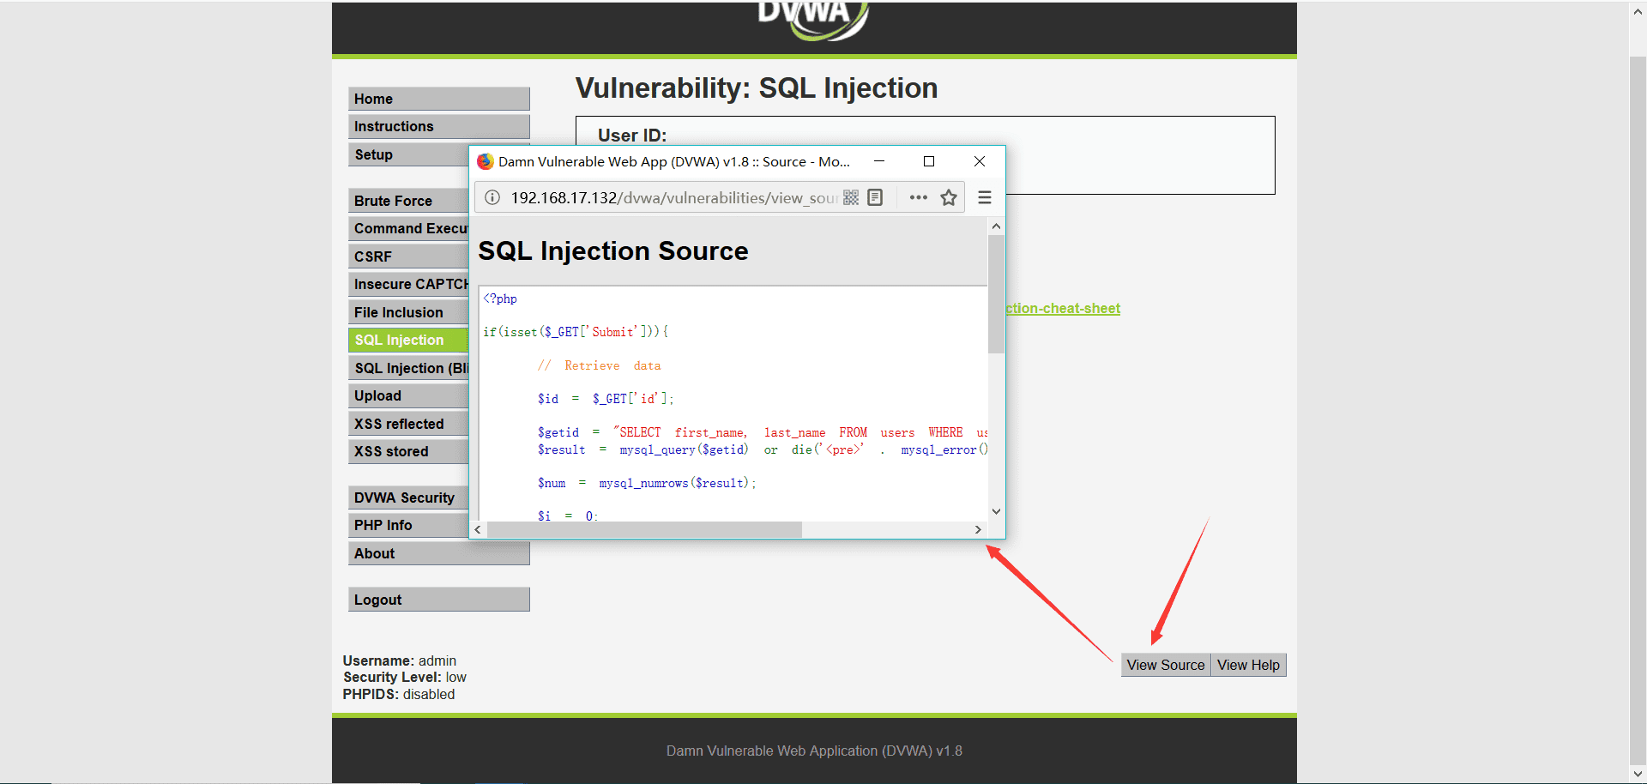Minimize the Source popup window

click(879, 161)
